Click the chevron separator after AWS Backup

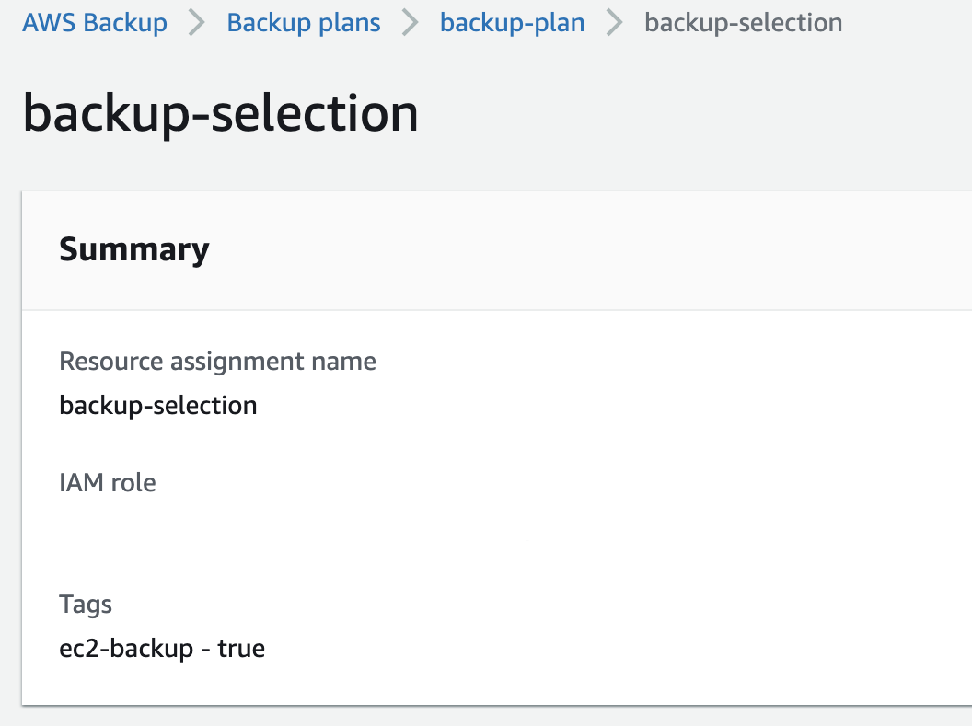[197, 24]
